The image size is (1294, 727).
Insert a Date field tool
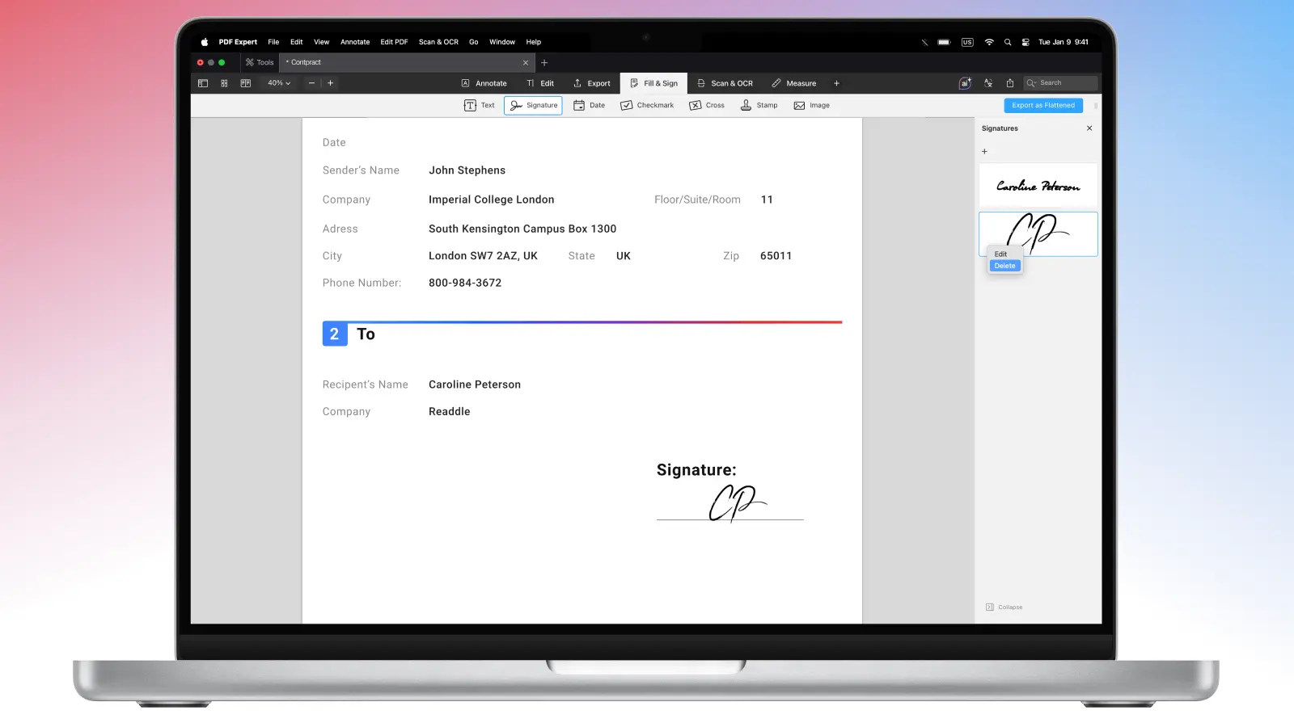pos(589,105)
